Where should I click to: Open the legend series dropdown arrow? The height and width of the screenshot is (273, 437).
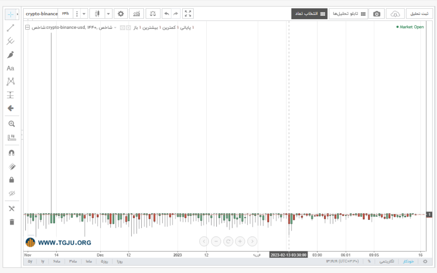(x=115, y=28)
